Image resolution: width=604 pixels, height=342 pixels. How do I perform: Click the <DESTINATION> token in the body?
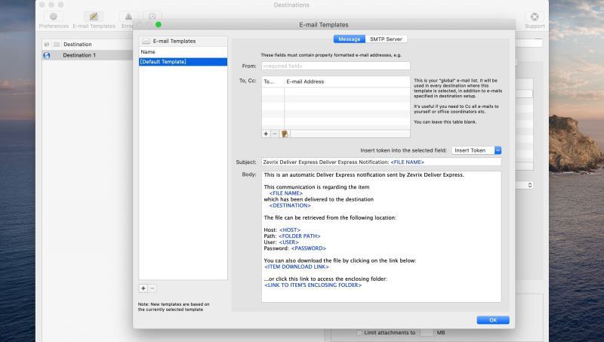(x=290, y=205)
